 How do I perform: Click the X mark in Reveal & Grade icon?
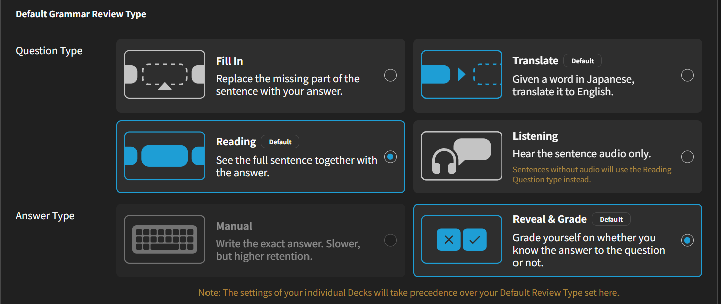449,240
